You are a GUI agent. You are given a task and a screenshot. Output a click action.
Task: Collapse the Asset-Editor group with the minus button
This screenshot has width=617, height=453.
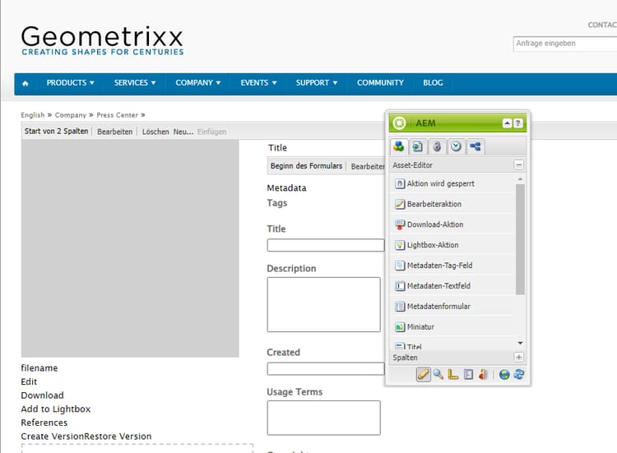(x=518, y=165)
